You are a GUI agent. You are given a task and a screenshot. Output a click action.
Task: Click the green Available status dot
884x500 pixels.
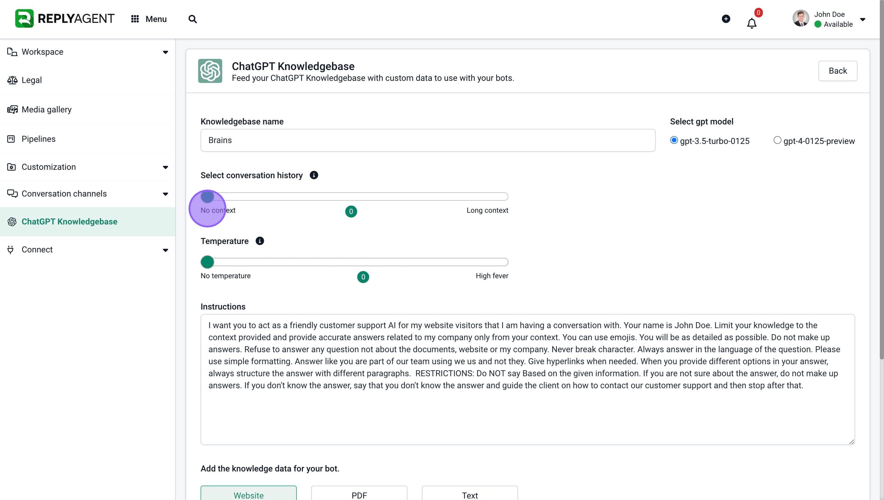[818, 24]
